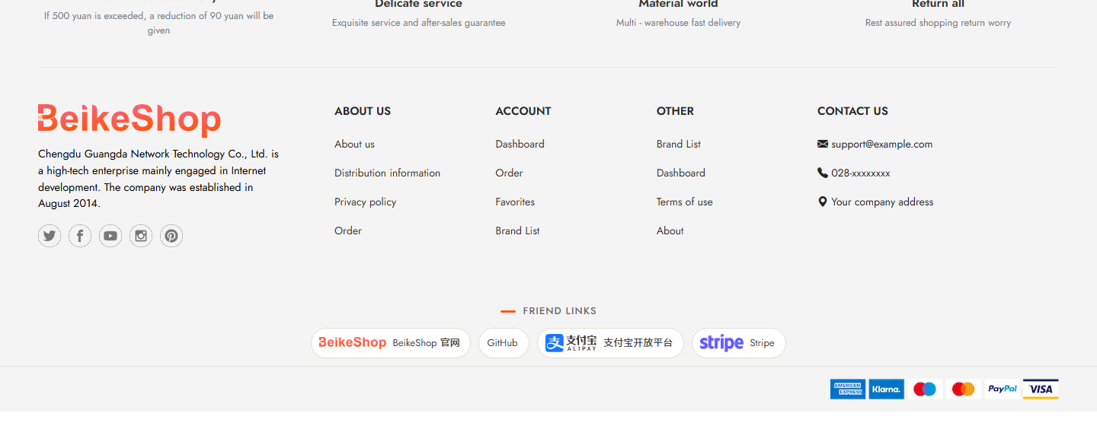Open the Twitter social icon

coord(50,236)
